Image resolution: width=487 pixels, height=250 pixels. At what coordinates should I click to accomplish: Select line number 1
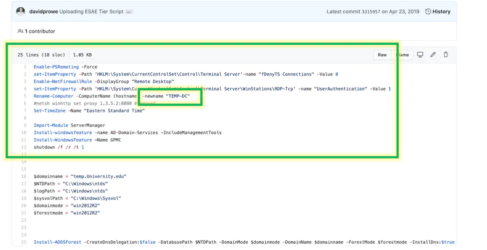tap(25, 66)
